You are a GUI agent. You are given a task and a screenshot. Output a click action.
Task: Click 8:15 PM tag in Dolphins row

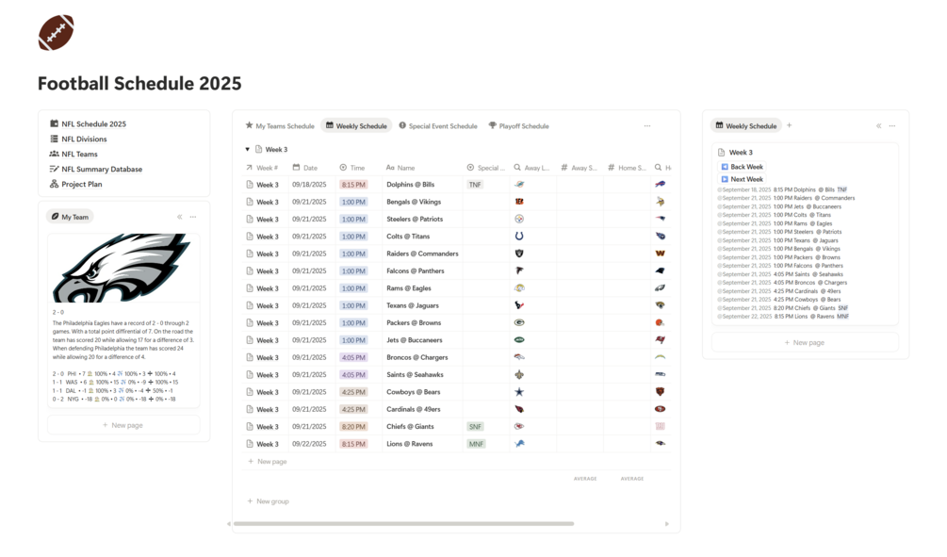pos(353,185)
